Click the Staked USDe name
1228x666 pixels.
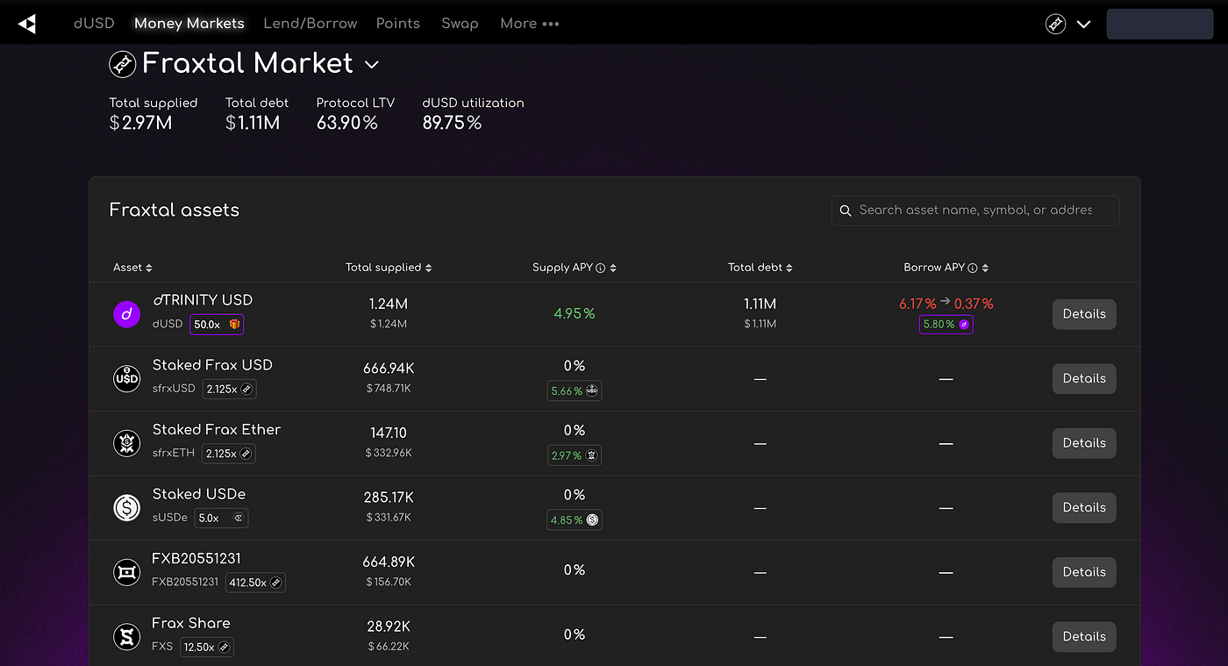click(199, 494)
